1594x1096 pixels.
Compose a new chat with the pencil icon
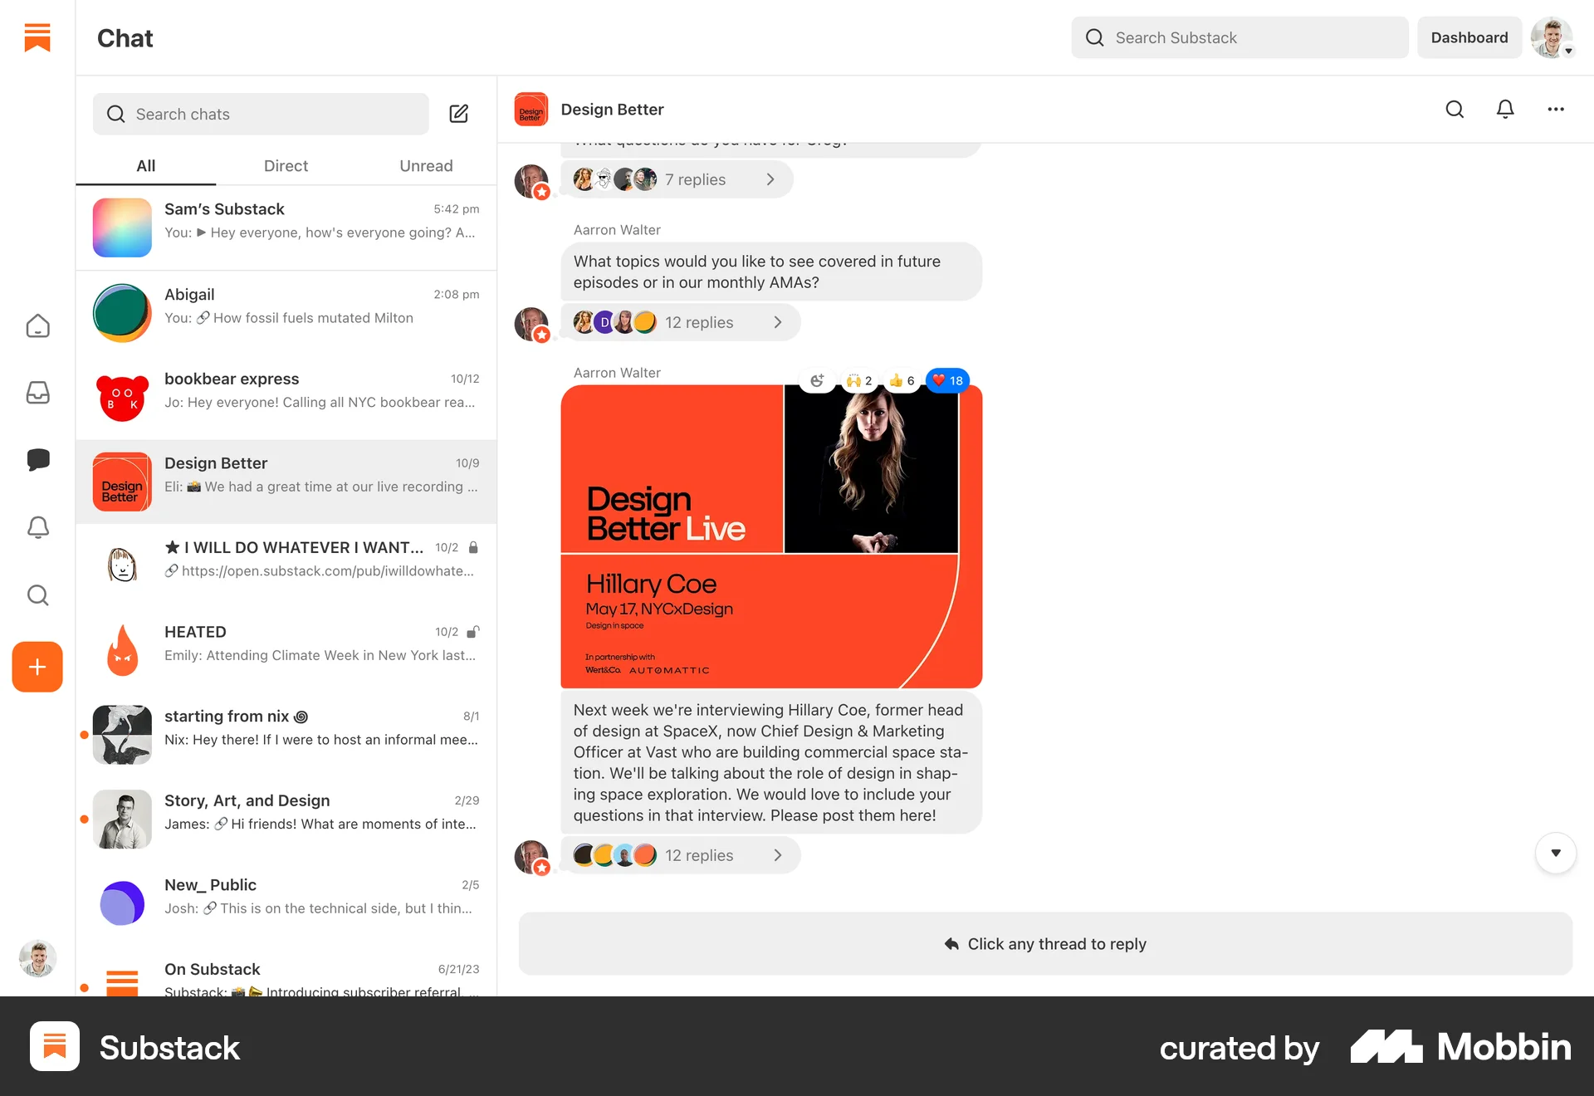coord(458,114)
